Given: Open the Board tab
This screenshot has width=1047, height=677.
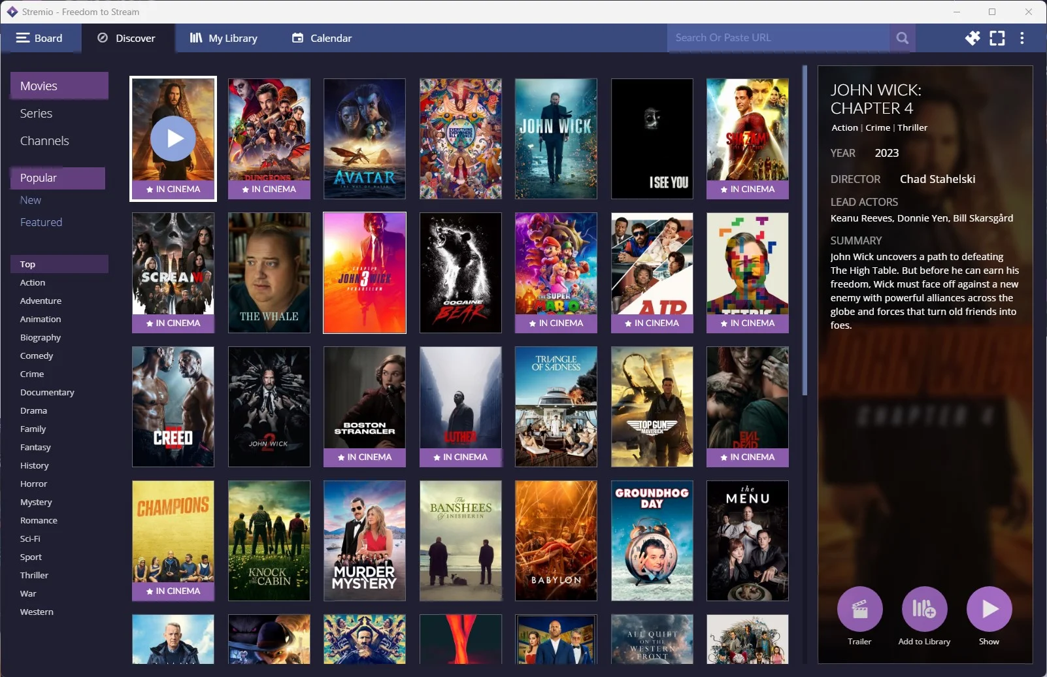Looking at the screenshot, I should (40, 38).
